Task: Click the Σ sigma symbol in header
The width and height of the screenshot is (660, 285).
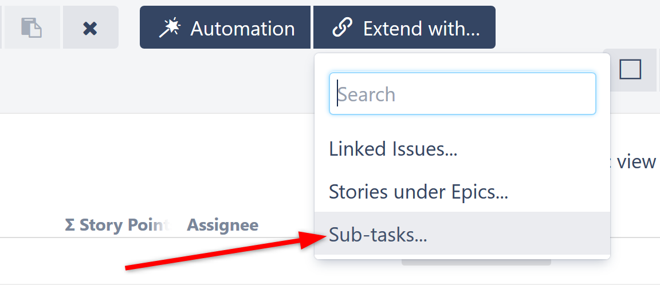Action: coord(70,225)
